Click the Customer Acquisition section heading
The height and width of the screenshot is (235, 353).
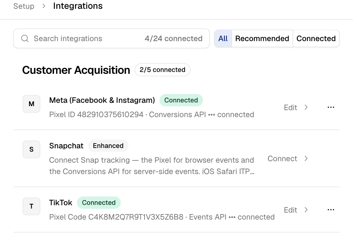(x=76, y=70)
